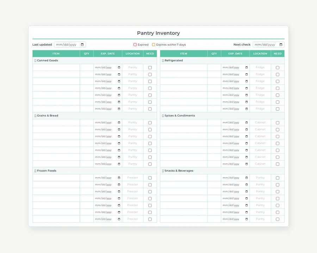Open calendar icon in last Grains & Bread row
The width and height of the screenshot is (317, 253).
[119, 164]
